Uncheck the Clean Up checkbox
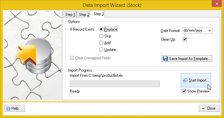Image resolution: width=224 pixels, height=118 pixels. point(185,39)
